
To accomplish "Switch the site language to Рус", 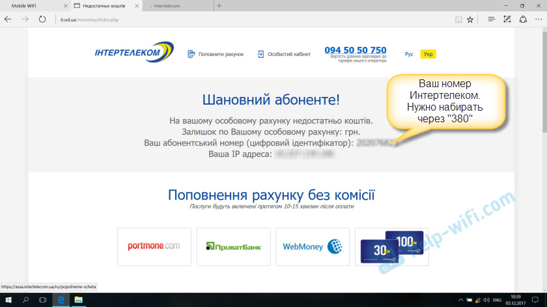I will pos(409,54).
